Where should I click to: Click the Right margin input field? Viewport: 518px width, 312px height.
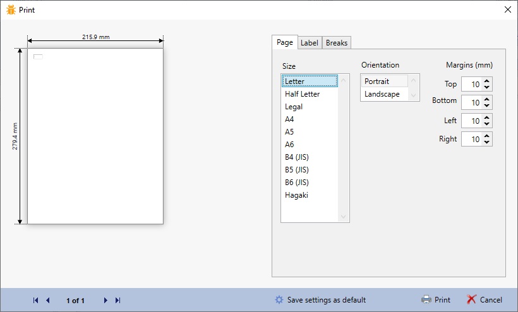pyautogui.click(x=471, y=140)
